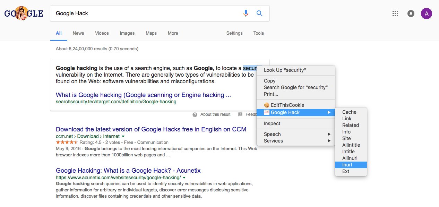Select Allintitle in the submenu

pos(351,145)
